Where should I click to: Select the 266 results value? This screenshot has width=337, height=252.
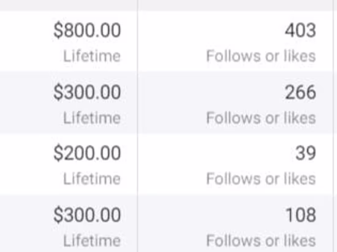(300, 92)
